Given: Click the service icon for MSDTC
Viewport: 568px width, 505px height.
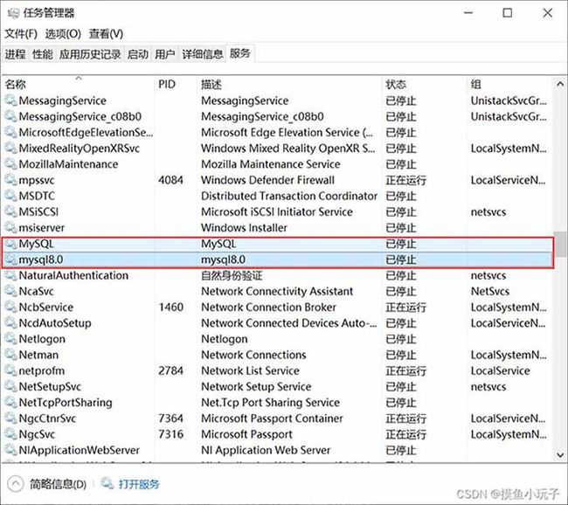Looking at the screenshot, I should [x=10, y=196].
